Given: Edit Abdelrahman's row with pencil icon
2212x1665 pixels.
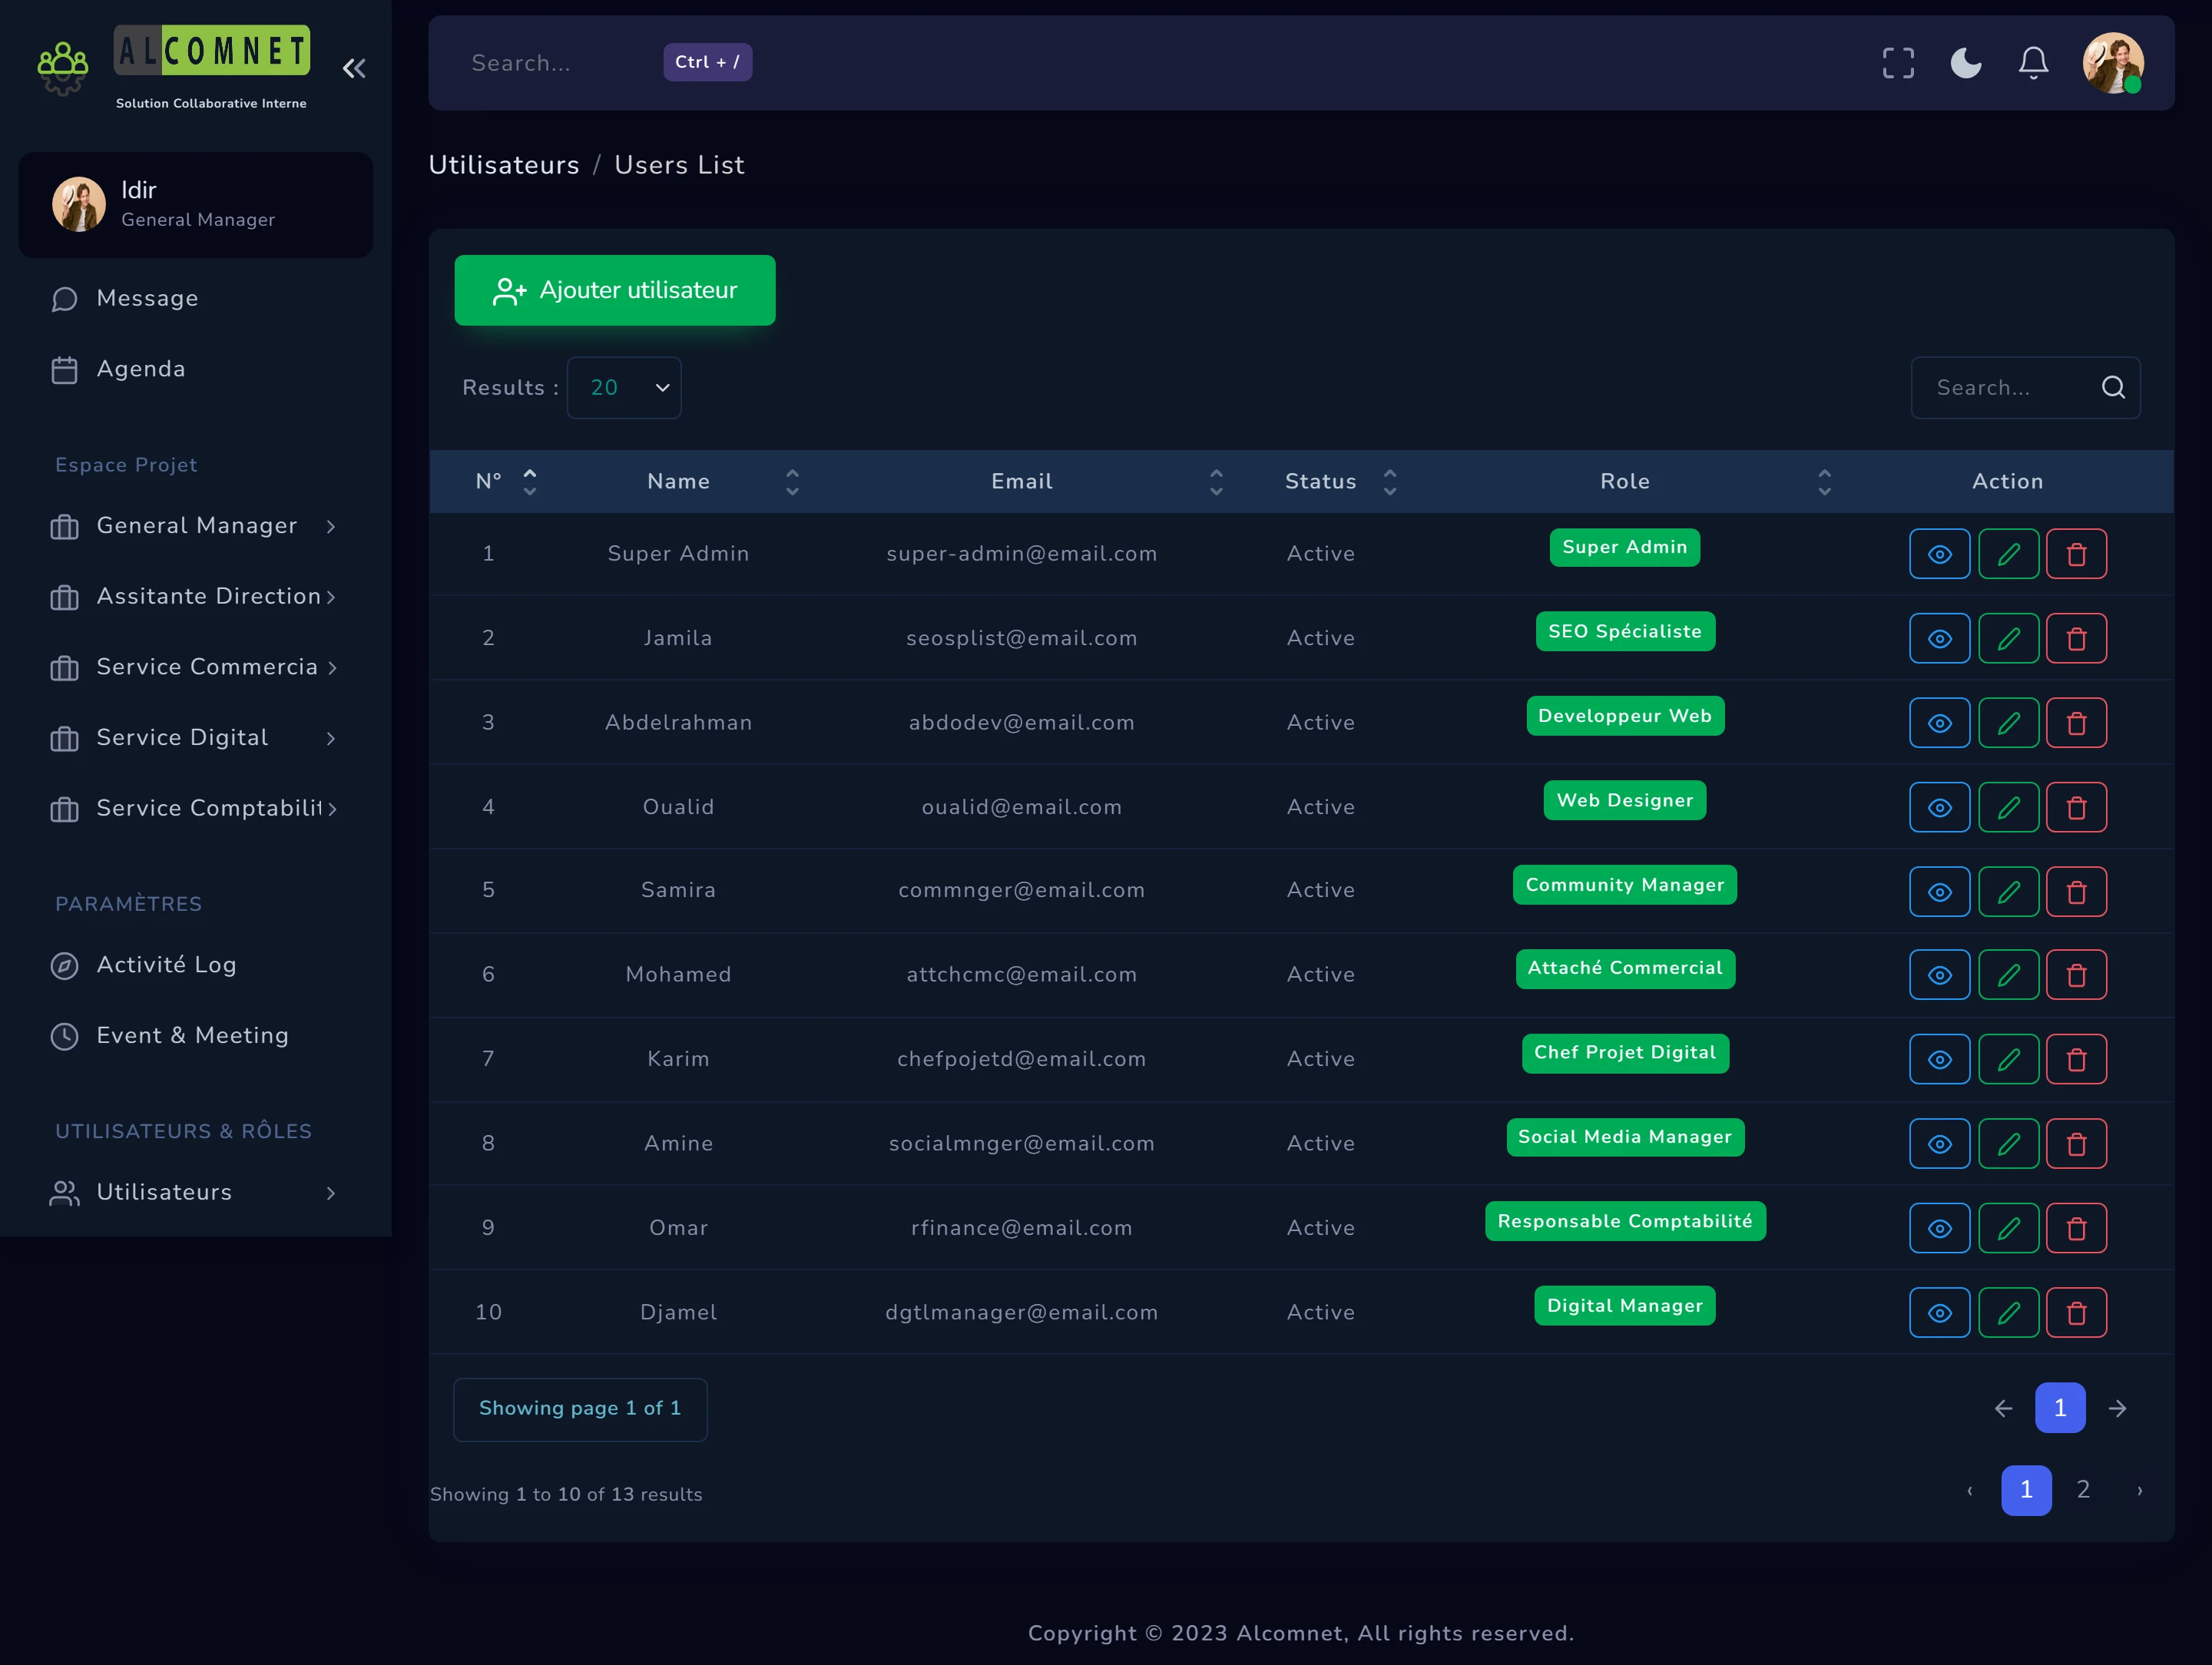Looking at the screenshot, I should [x=2008, y=723].
